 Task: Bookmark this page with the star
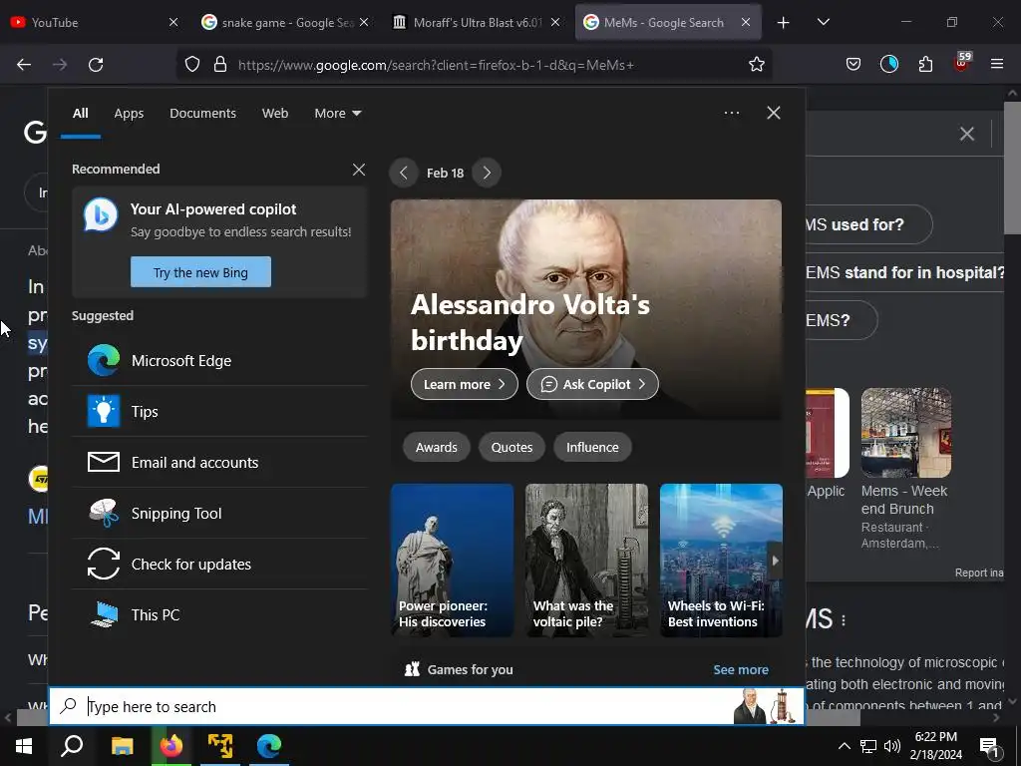point(756,65)
